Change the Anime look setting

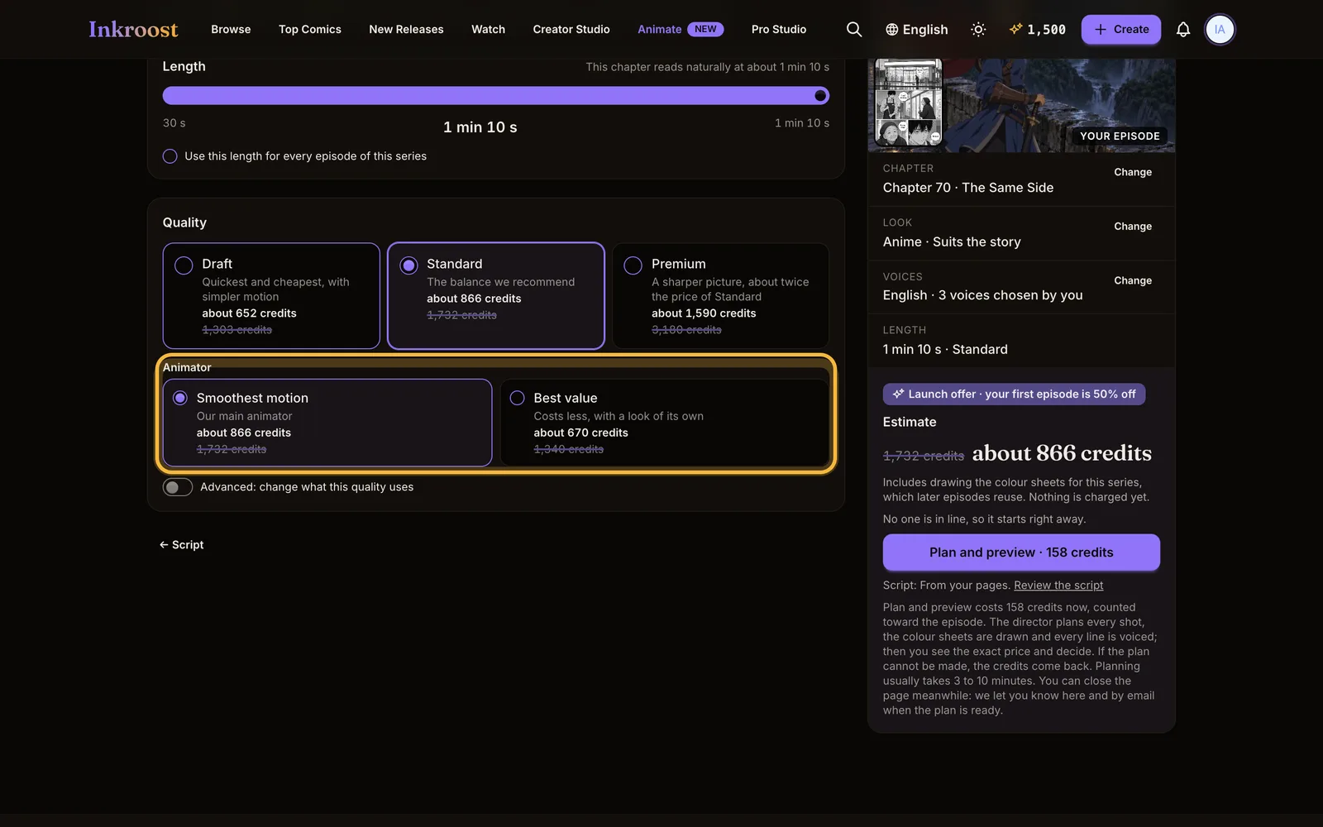[1133, 226]
